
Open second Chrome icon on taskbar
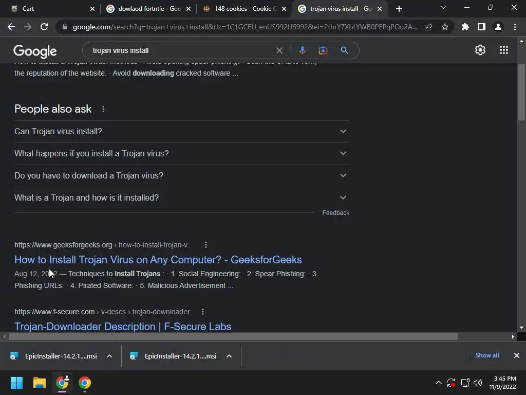85,383
